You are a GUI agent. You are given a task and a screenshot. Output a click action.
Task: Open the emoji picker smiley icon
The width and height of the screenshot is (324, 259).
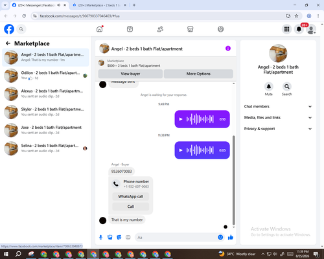click(220, 238)
